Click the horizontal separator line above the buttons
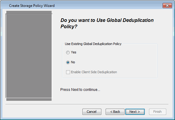This screenshot has height=120, width=175. [87, 104]
